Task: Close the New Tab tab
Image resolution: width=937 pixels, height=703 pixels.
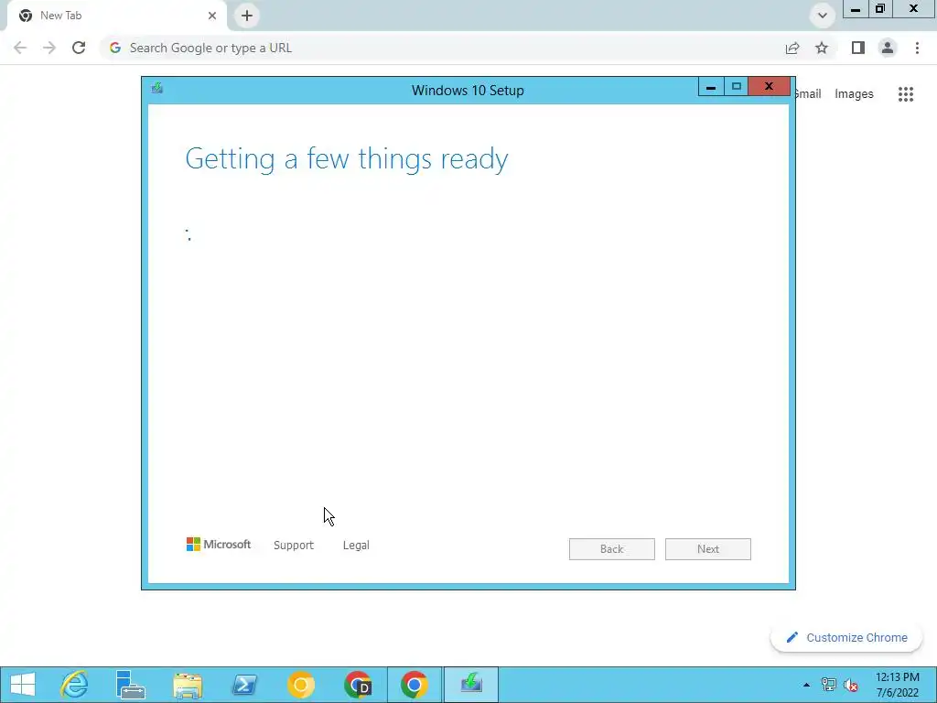Action: click(x=212, y=16)
